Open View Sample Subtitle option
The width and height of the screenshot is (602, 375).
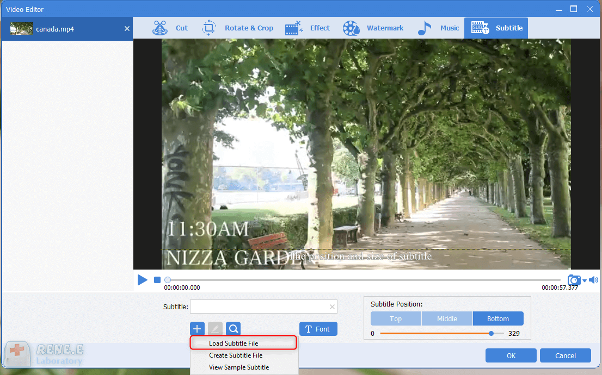(x=239, y=367)
